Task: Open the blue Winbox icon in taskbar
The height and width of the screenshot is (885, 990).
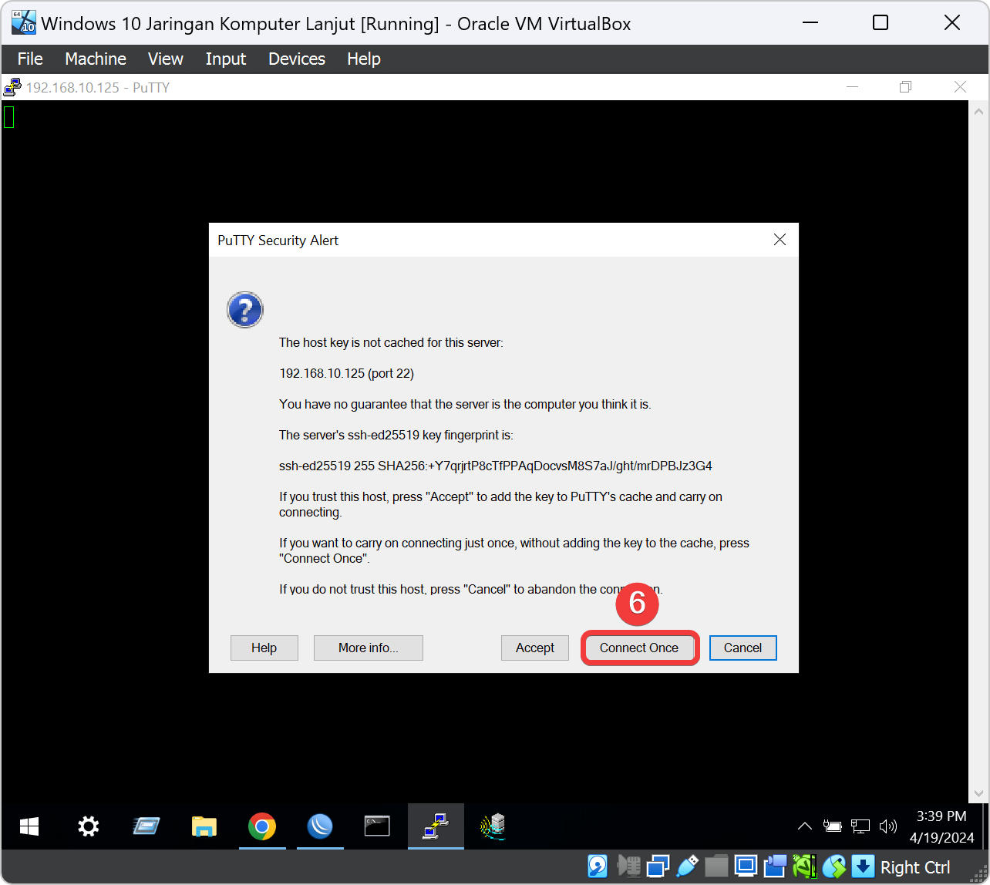Action: [320, 827]
